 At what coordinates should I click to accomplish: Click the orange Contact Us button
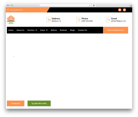(x=15, y=103)
